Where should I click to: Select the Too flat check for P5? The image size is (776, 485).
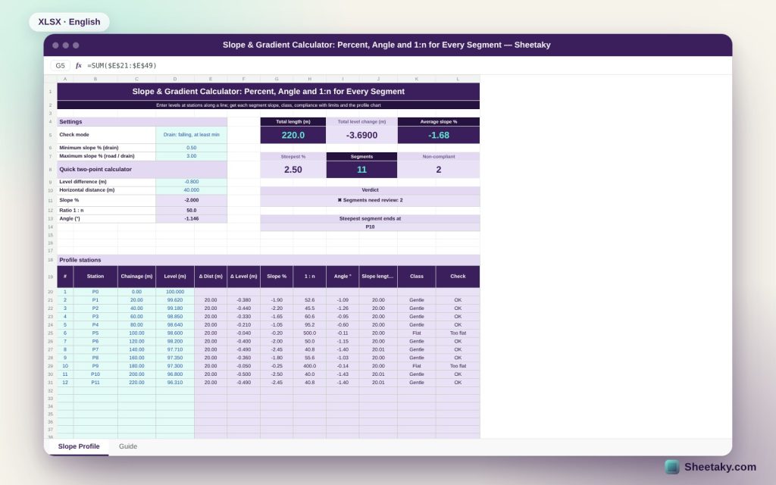tap(458, 333)
